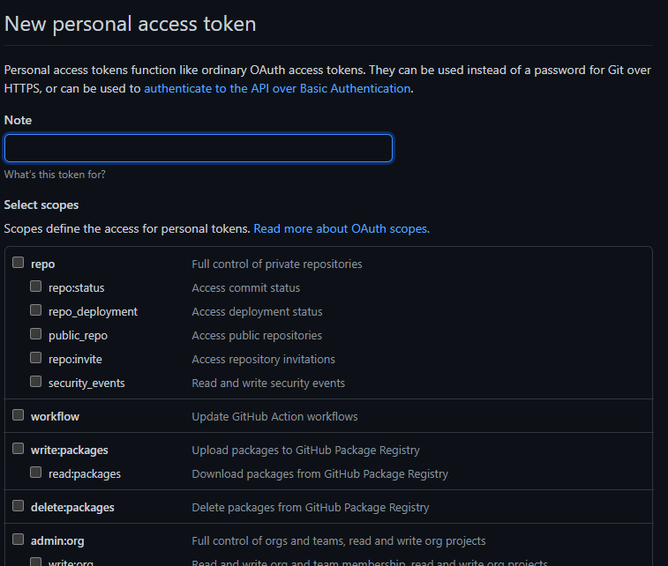Select the public_repo scope checkbox
The height and width of the screenshot is (566, 668).
coord(36,334)
